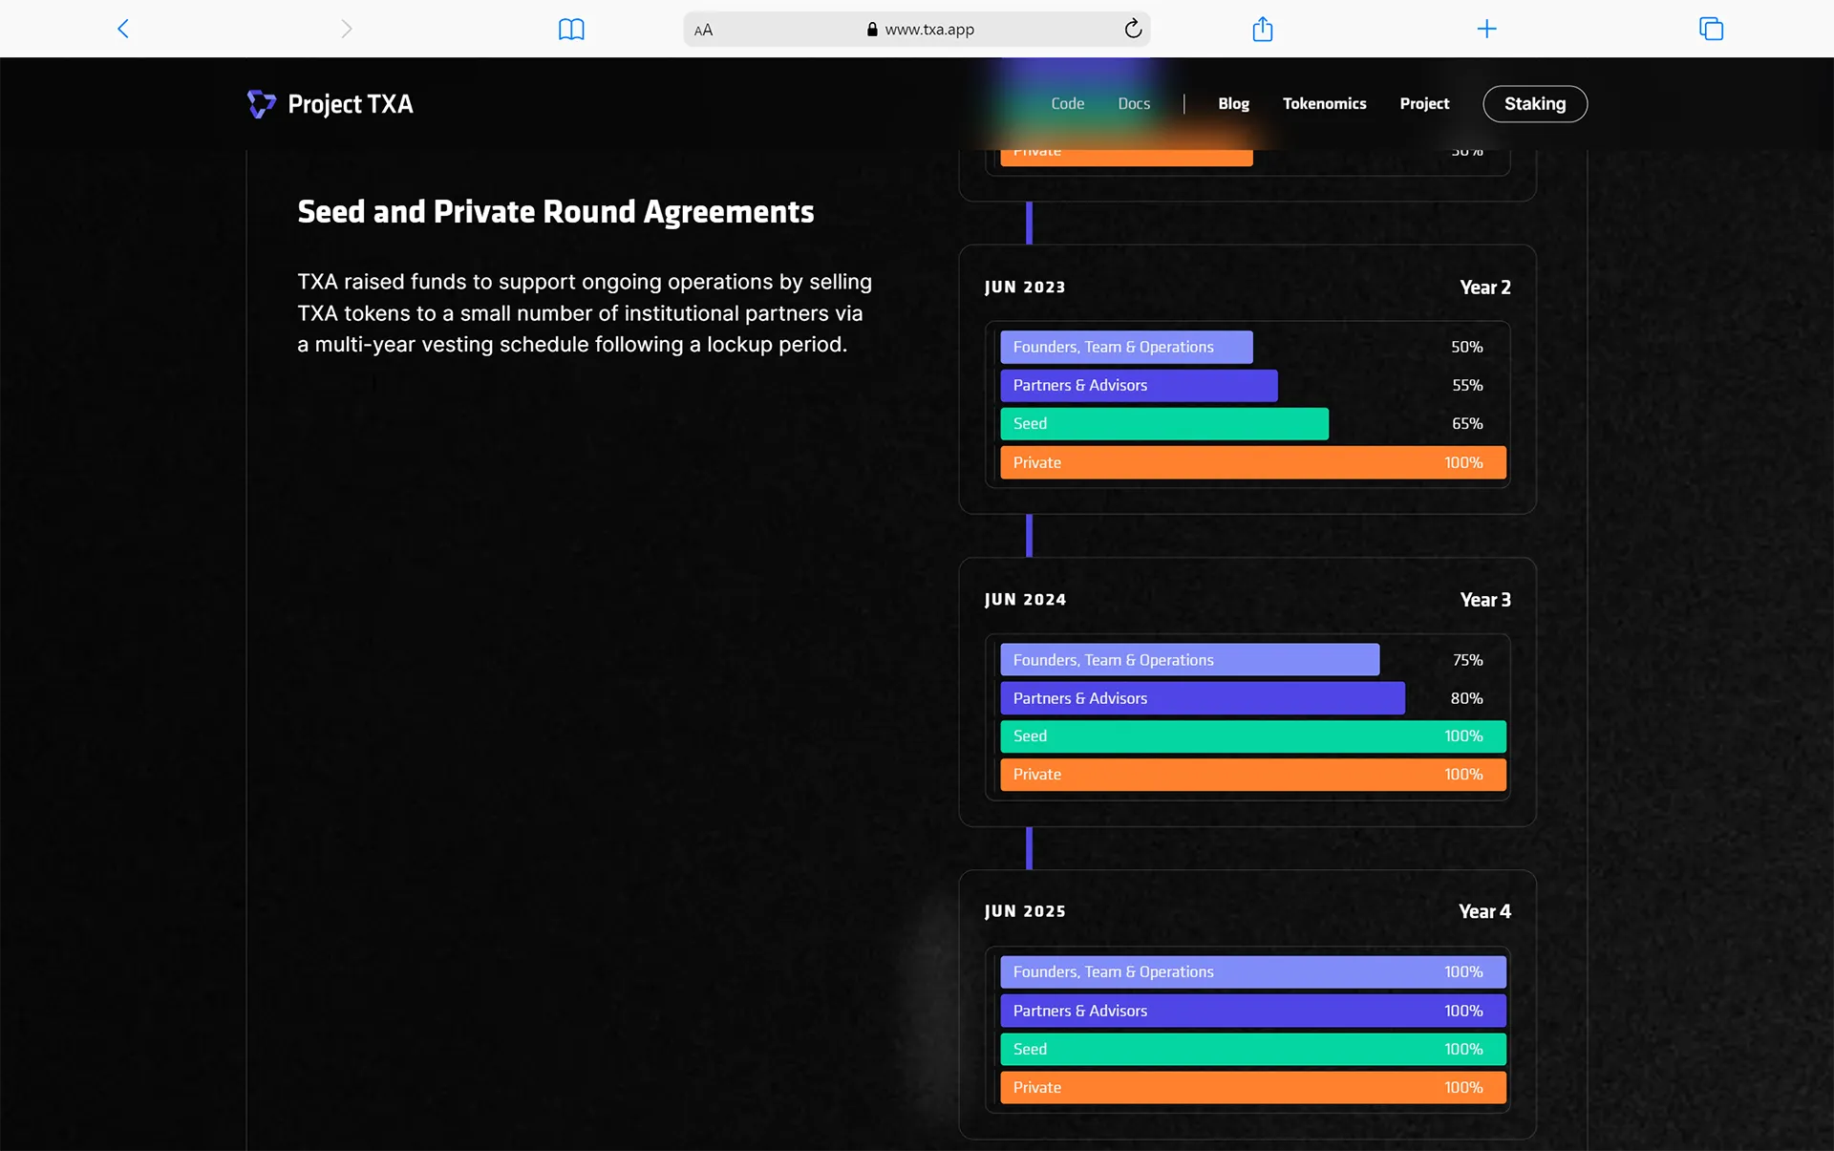Screen dimensions: 1834x1151
Task: Click the green Seed bar in Jun 2024
Action: (1252, 736)
